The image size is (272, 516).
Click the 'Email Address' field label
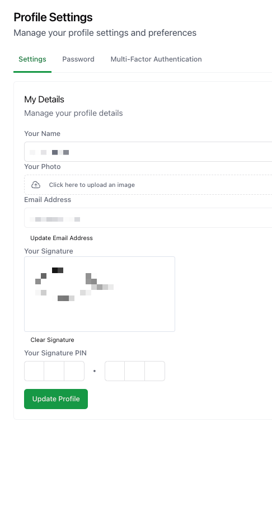(x=48, y=199)
